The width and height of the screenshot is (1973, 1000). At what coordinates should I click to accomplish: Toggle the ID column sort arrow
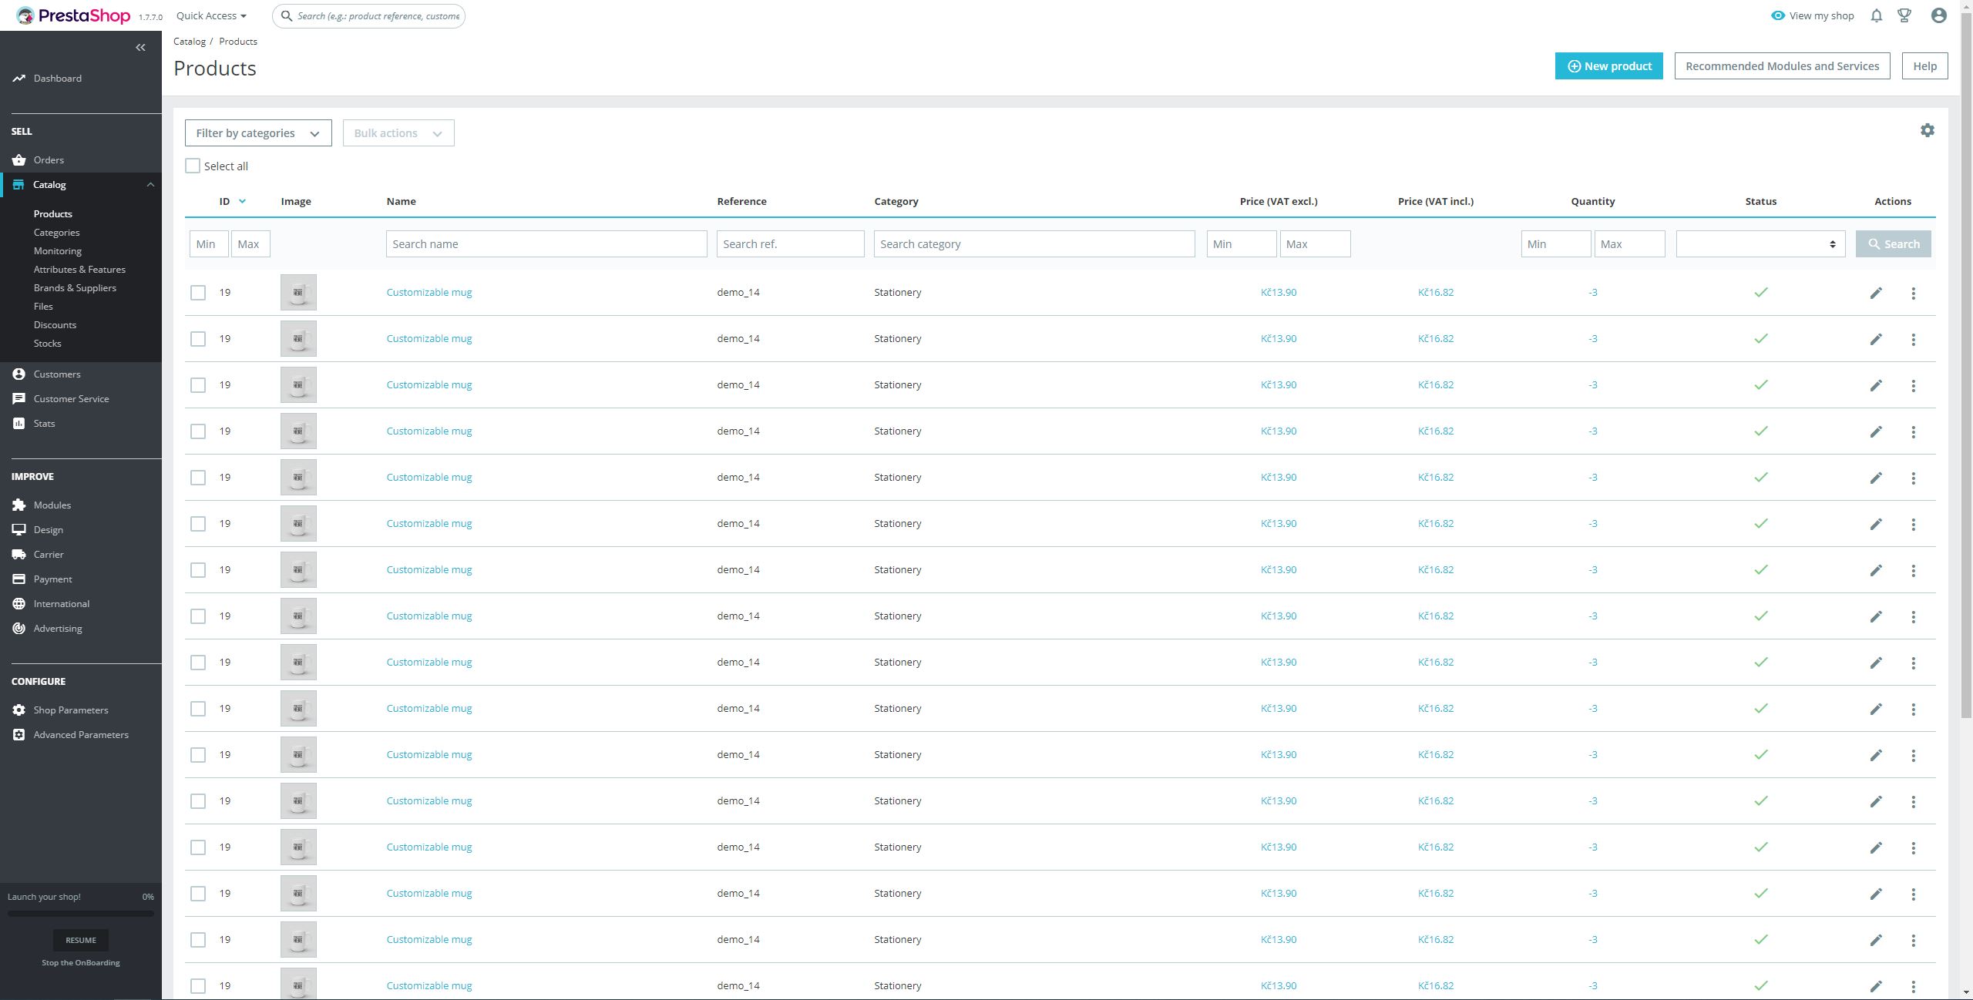click(242, 201)
